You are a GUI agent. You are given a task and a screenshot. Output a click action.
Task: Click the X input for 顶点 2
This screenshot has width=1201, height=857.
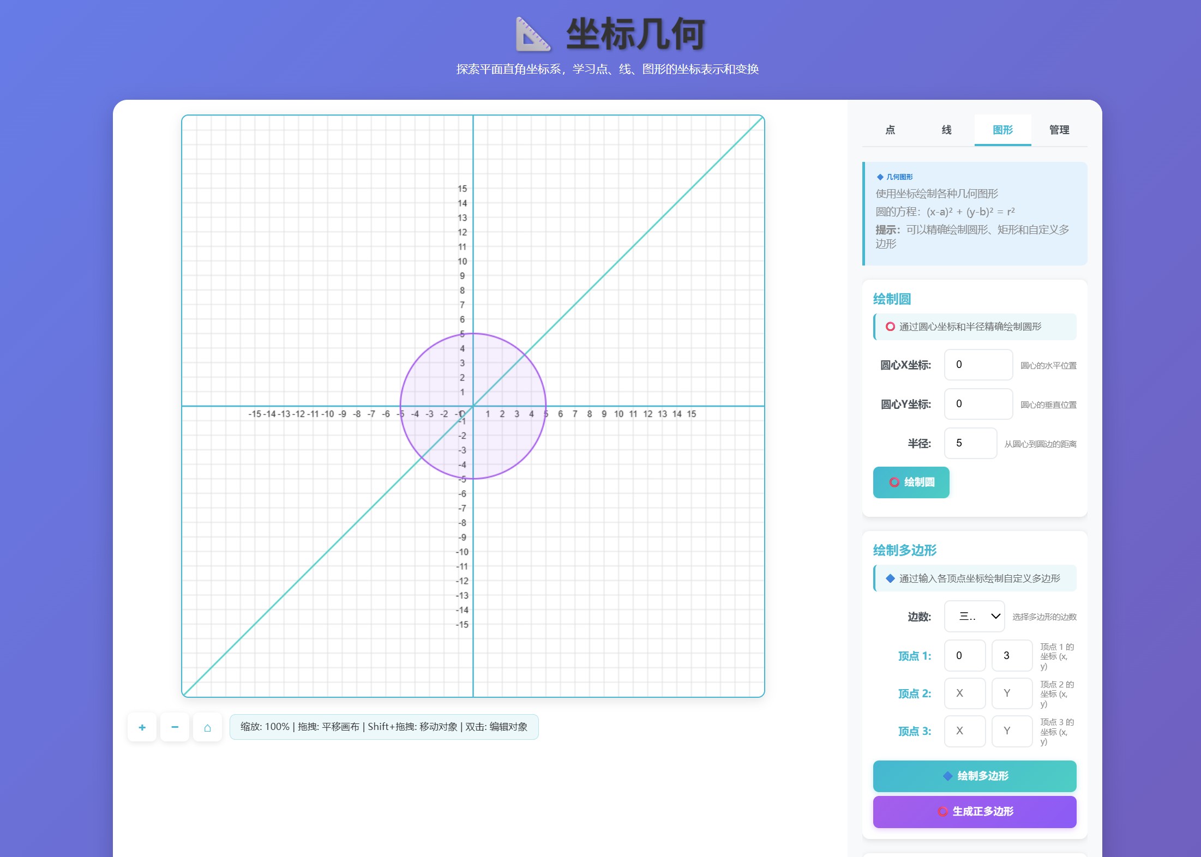coord(964,693)
